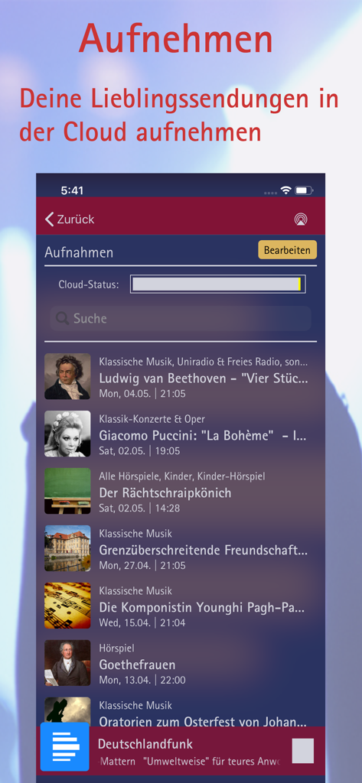Screen dimensions: 362x783
Task: Tap category Klassische Musik, Uniradio & Freies Radio
Action: (204, 362)
